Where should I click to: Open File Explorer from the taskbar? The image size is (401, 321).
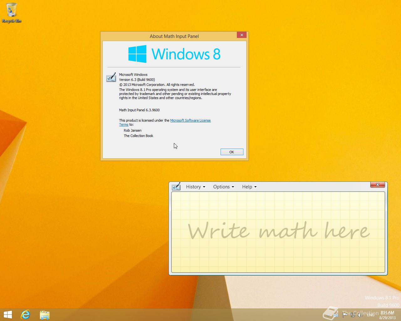click(44, 315)
